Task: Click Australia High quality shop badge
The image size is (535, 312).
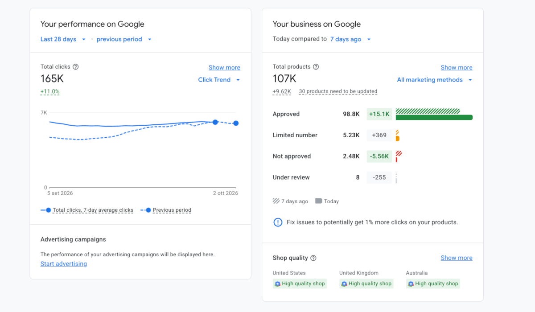Action: [x=433, y=283]
